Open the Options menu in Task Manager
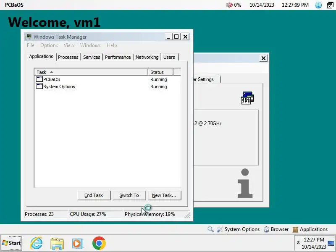Viewport: 336px width, 252px height. click(49, 45)
